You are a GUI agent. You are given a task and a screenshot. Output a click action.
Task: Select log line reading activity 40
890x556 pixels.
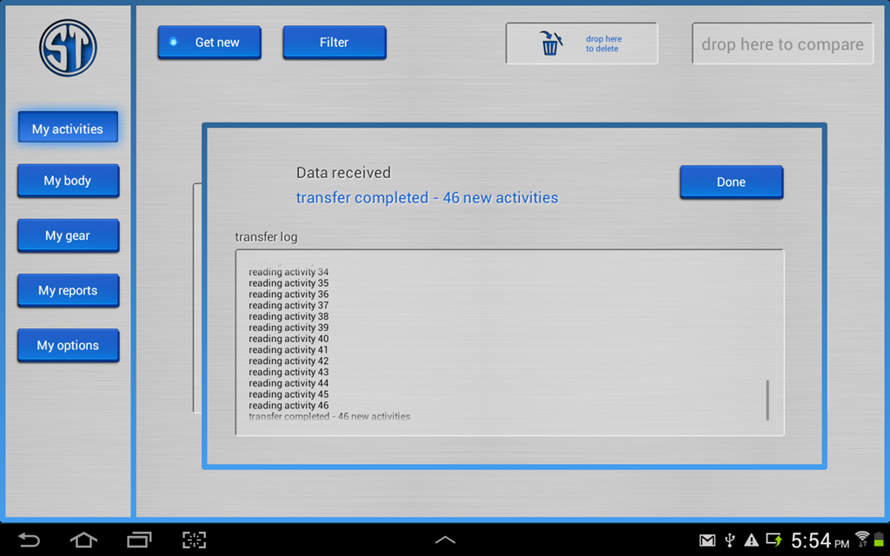289,339
